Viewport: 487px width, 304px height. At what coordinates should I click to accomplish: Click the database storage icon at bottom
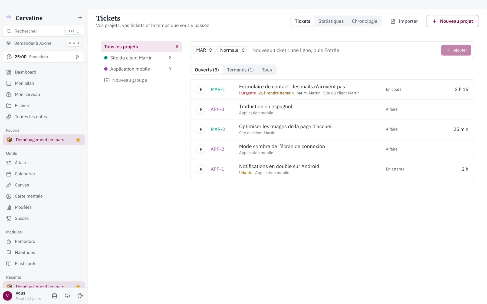[x=54, y=296]
